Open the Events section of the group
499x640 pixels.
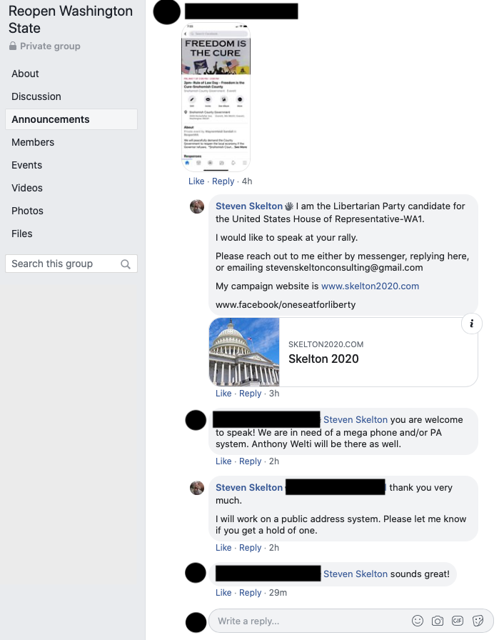tap(26, 165)
